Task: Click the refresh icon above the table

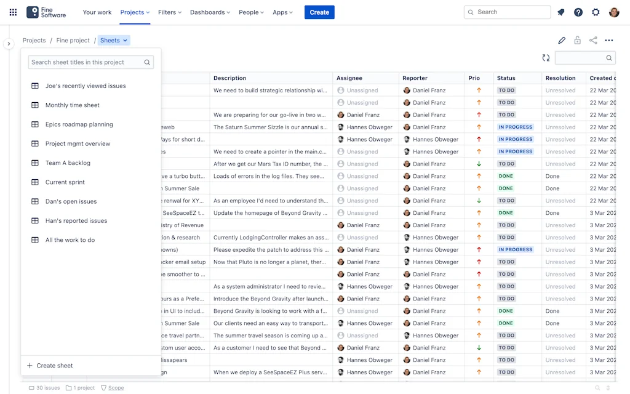Action: click(546, 58)
